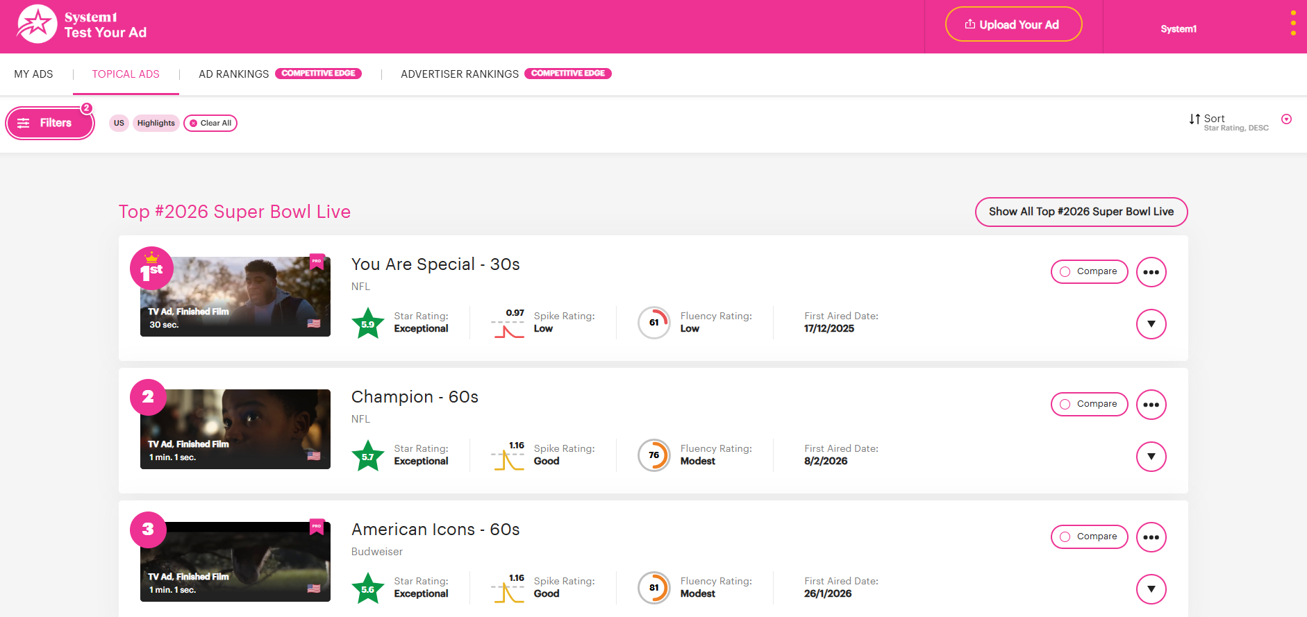Click first aired date 17/12/2025
The image size is (1307, 617).
829,329
